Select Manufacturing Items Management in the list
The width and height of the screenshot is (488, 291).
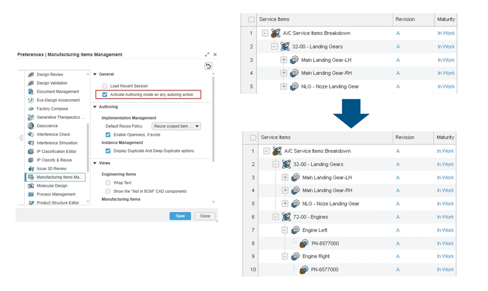coord(55,177)
